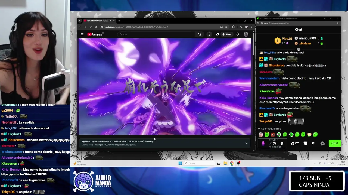The height and width of the screenshot is (195, 348).
Task: Open a new browser tab
Action: [119, 21]
